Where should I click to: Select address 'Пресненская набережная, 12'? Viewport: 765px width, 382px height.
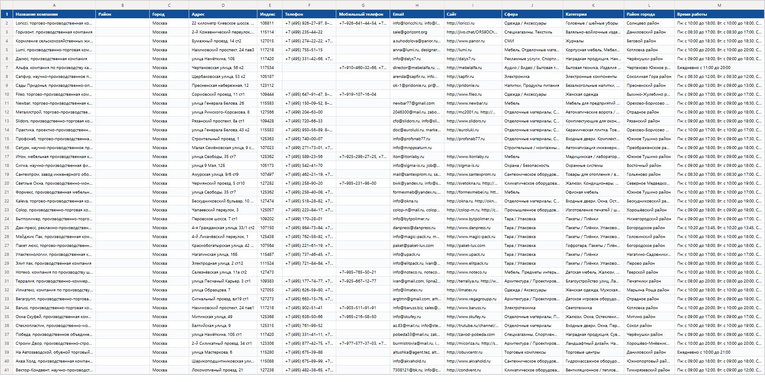(x=223, y=86)
